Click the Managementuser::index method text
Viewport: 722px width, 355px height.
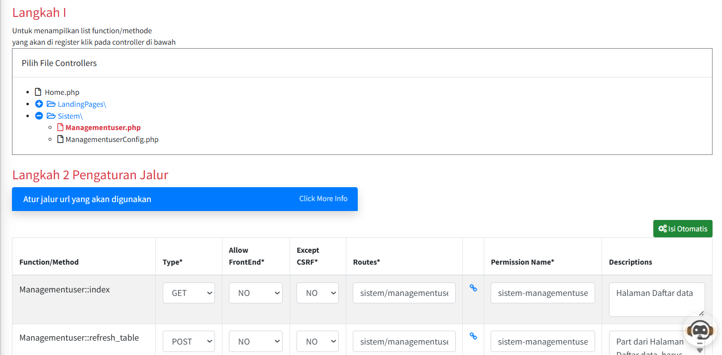[x=65, y=289]
